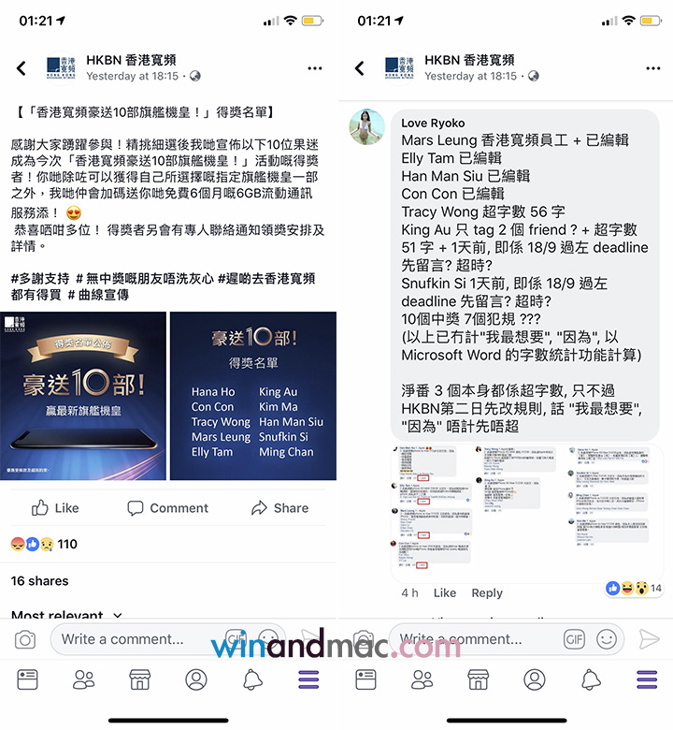This screenshot has width=673, height=730.
Task: Open camera icon beside left comment field
Action: point(25,639)
